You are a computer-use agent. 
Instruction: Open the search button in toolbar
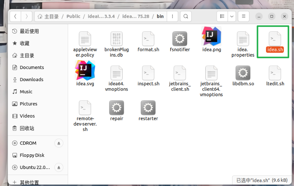click(185, 17)
